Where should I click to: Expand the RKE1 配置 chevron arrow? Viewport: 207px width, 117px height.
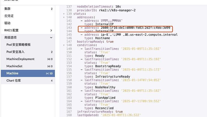(x=51, y=30)
